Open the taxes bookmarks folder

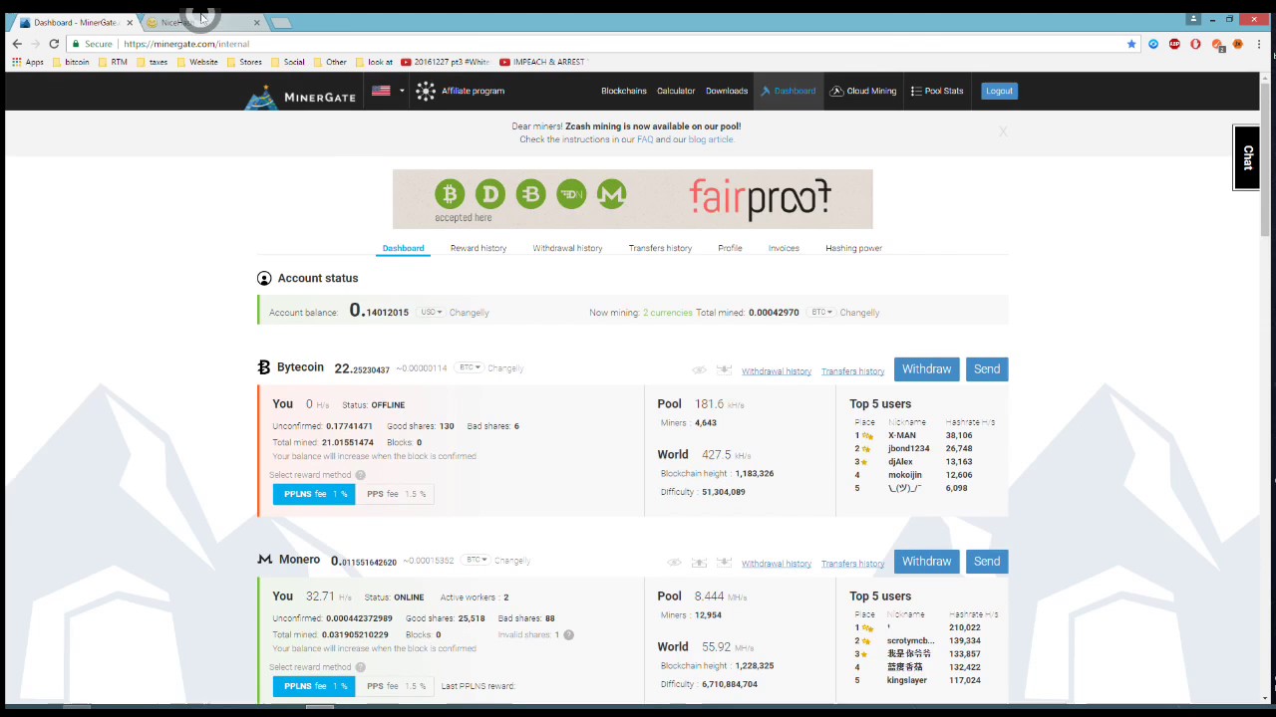(152, 62)
